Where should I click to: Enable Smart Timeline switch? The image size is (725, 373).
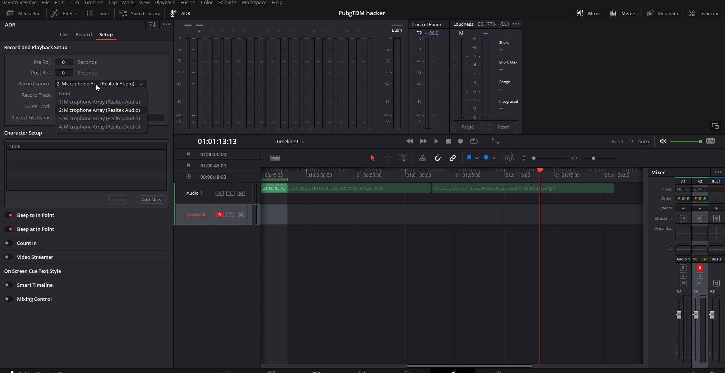[x=9, y=285]
